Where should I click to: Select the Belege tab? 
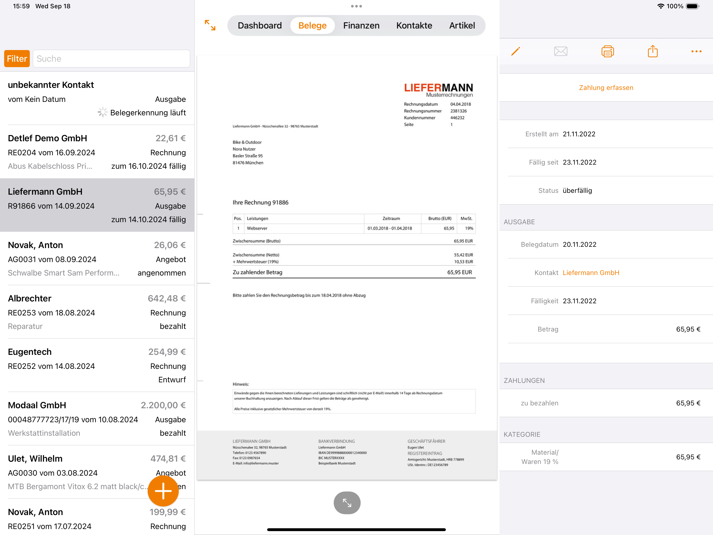pos(312,25)
